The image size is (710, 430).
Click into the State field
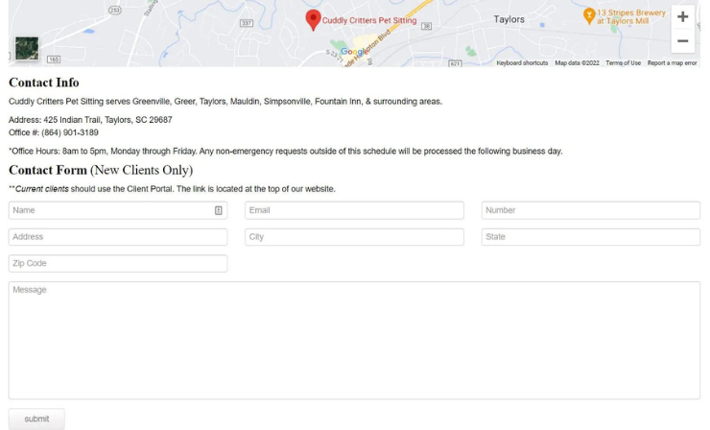590,237
